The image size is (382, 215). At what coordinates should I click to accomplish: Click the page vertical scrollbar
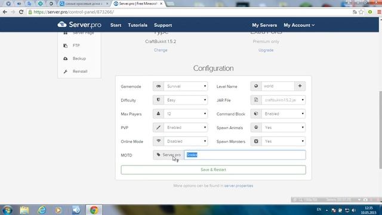380,130
